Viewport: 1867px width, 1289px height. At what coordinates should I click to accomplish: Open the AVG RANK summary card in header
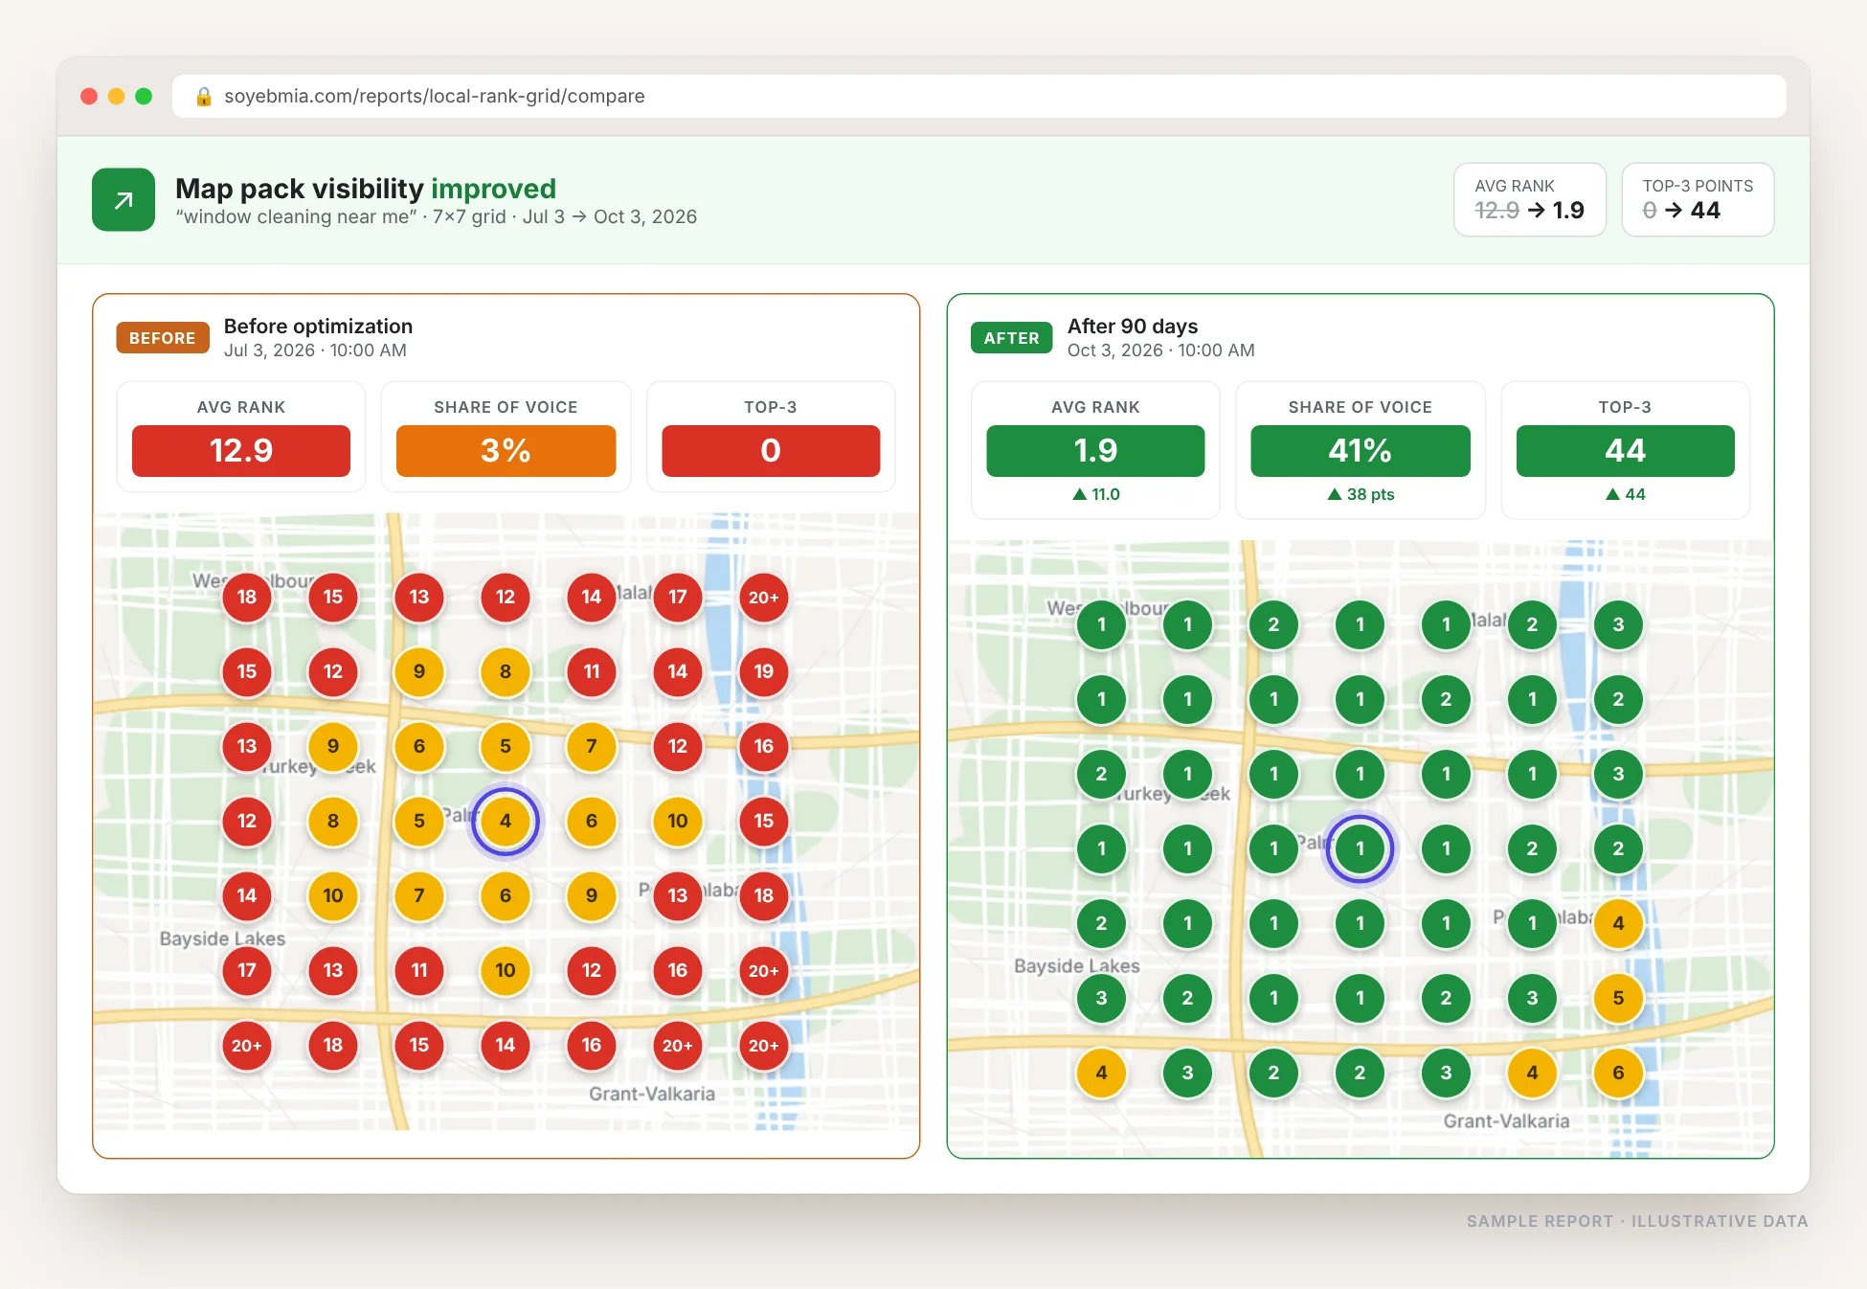pyautogui.click(x=1530, y=199)
